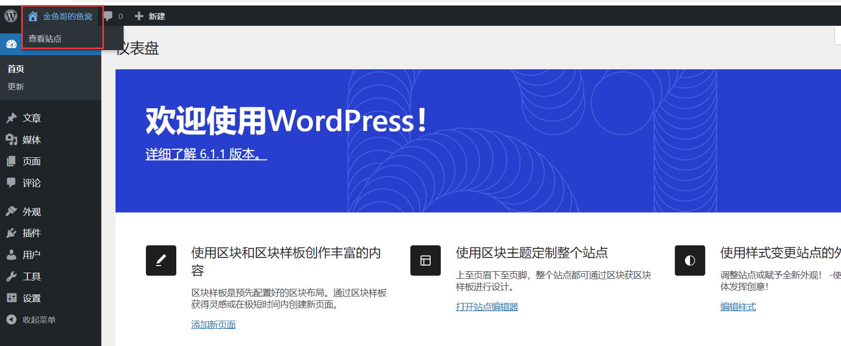Click the dashboard gauge icon in sidebar
The height and width of the screenshot is (346, 841).
11,45
